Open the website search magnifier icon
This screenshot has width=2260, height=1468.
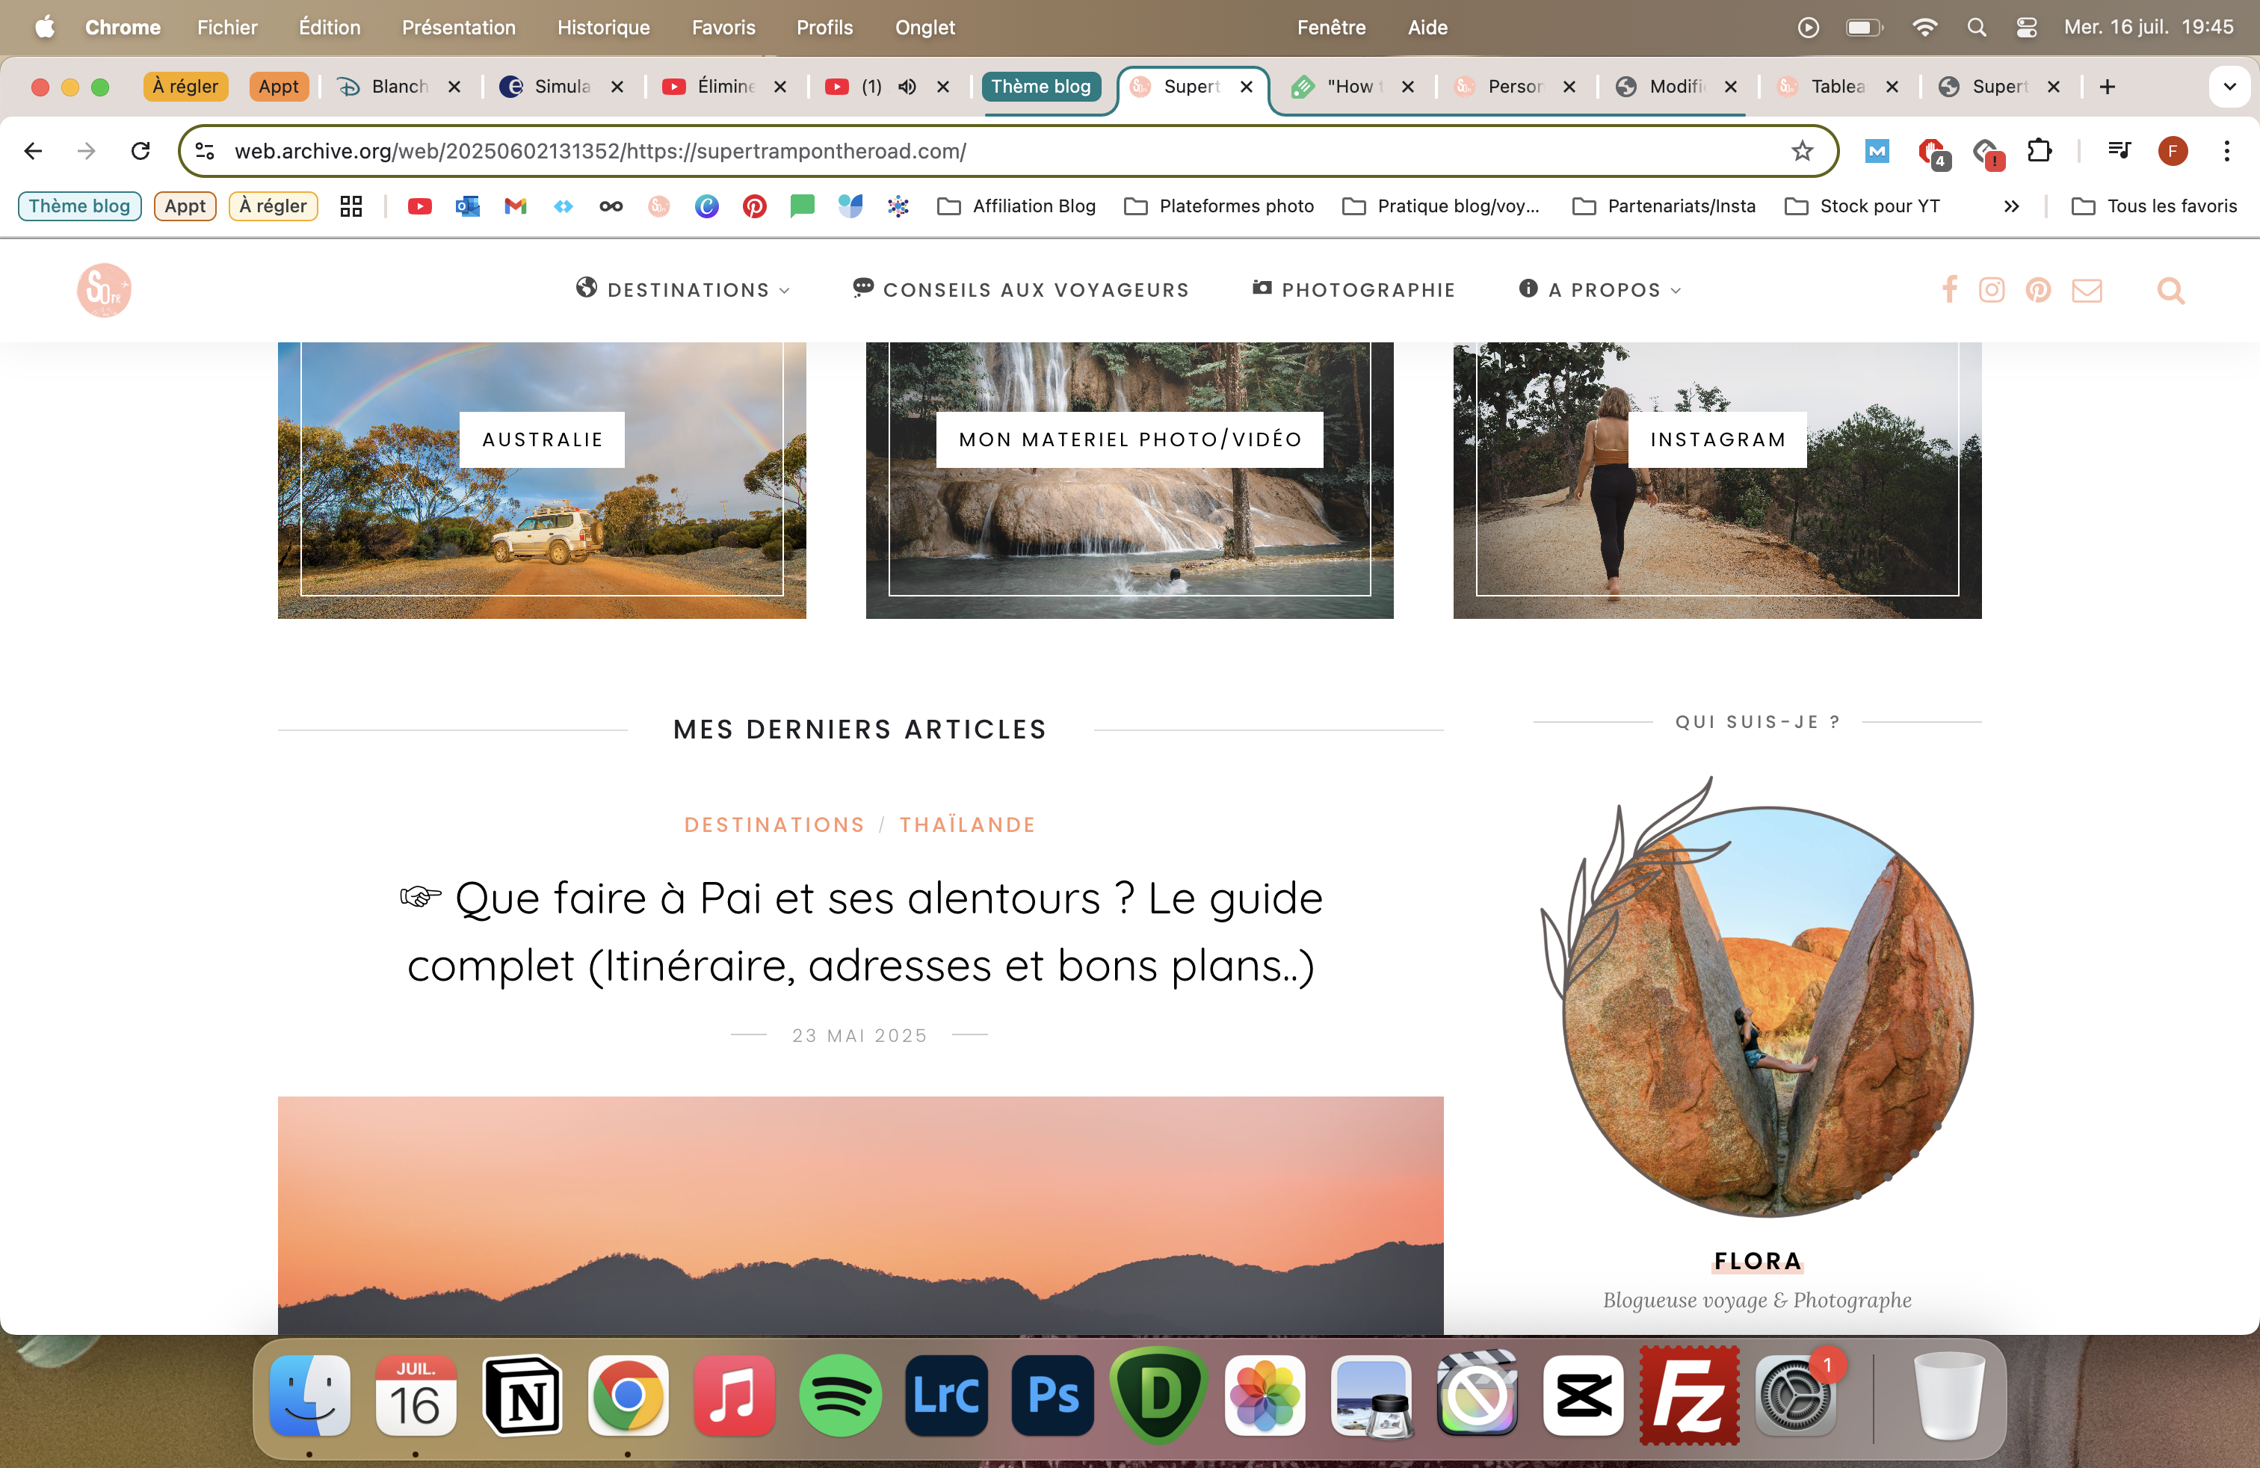point(2170,289)
